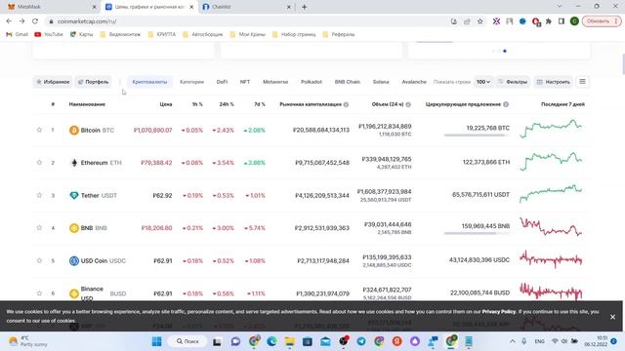Select the NFT tab

pos(245,82)
